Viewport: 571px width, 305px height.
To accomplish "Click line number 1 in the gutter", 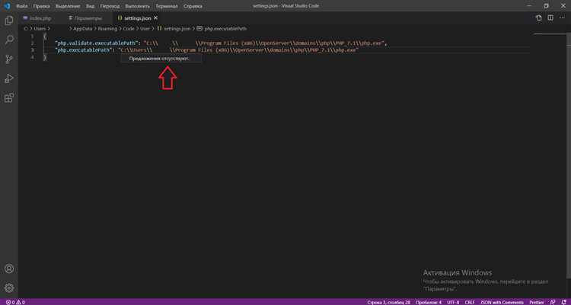I will coord(33,36).
